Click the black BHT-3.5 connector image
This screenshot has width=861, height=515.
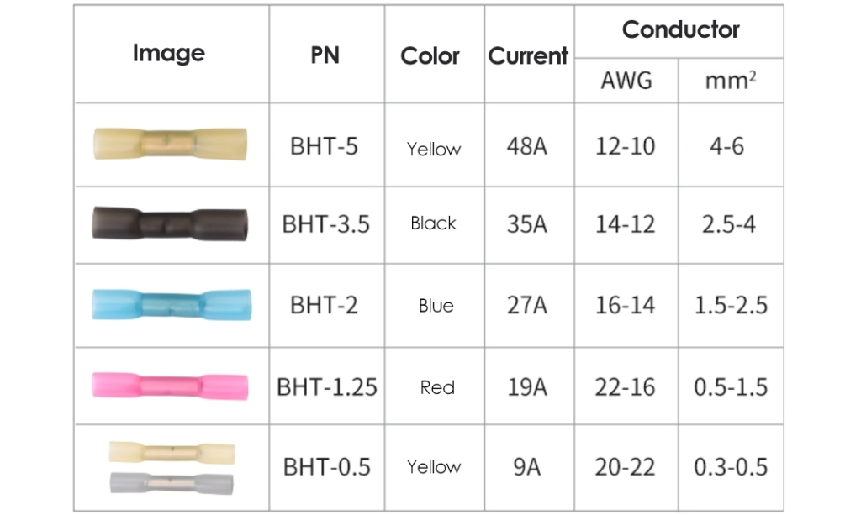pos(170,224)
